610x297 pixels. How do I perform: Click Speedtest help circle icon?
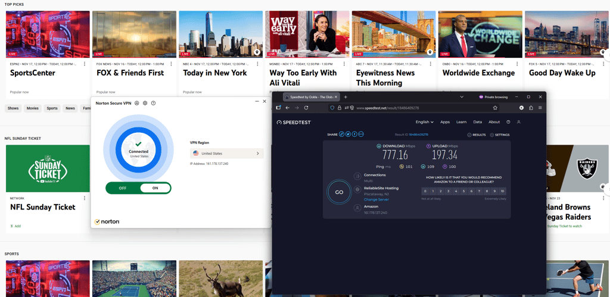509,122
